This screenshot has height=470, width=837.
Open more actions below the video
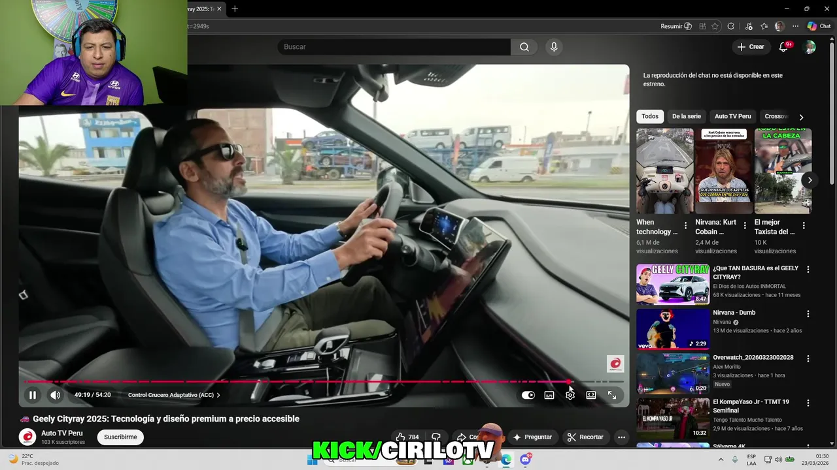click(621, 437)
